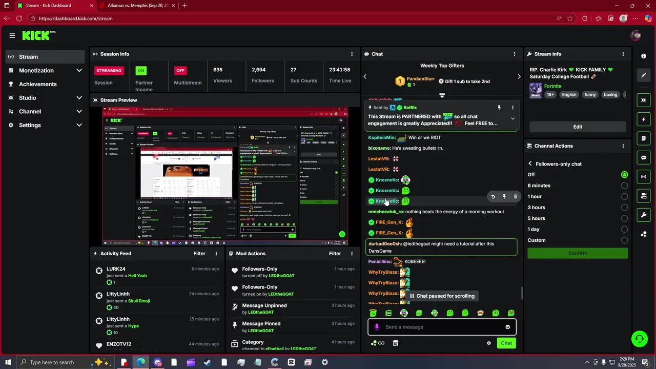Open Session Info panel options menu
Viewport: 656px width, 369px height.
[x=352, y=54]
